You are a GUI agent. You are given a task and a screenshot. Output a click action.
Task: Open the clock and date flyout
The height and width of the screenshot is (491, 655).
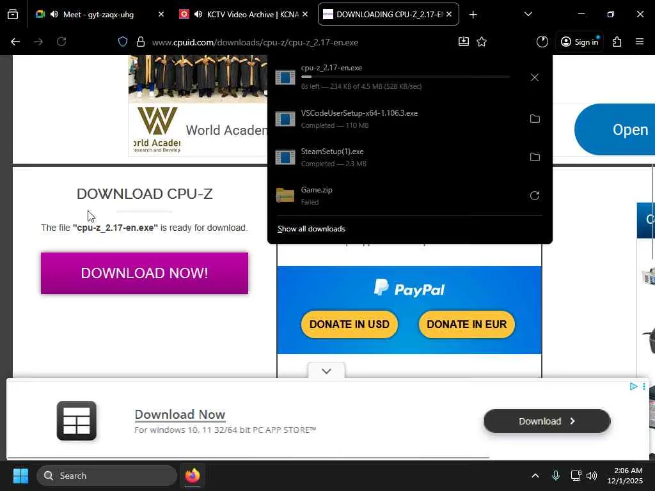[626, 476]
